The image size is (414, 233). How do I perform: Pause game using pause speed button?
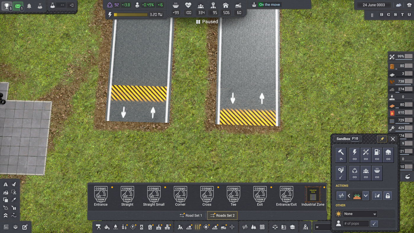pos(372,15)
